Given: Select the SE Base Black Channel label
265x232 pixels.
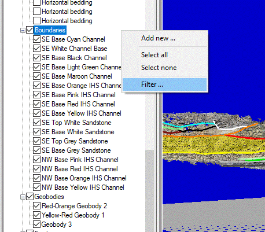Looking at the screenshot, I should 74,58.
